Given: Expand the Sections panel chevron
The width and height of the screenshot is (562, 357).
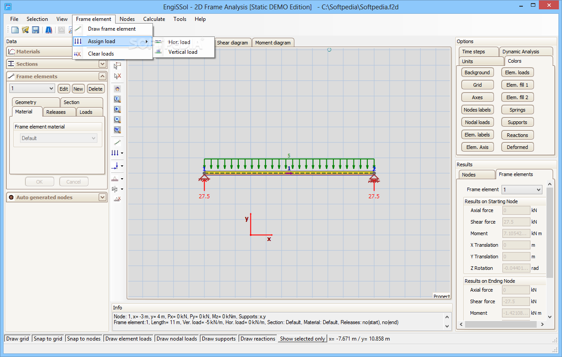Looking at the screenshot, I should point(103,64).
